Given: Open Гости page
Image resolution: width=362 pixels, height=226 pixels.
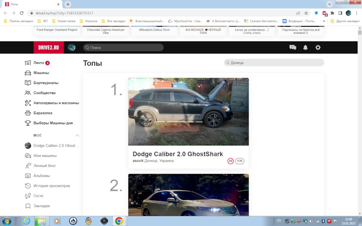Looking at the screenshot, I should coord(38,196).
